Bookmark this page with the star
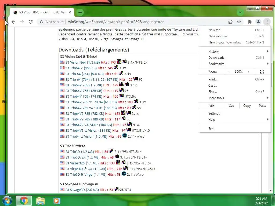This screenshot has height=206, width=275. click(239, 22)
